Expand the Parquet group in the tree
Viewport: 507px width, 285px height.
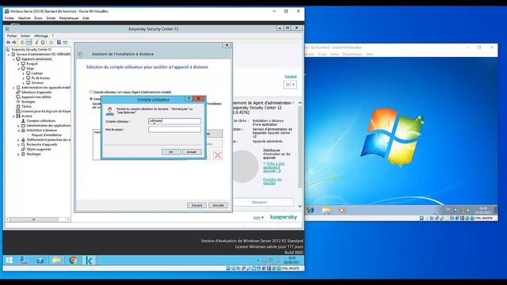(x=18, y=64)
